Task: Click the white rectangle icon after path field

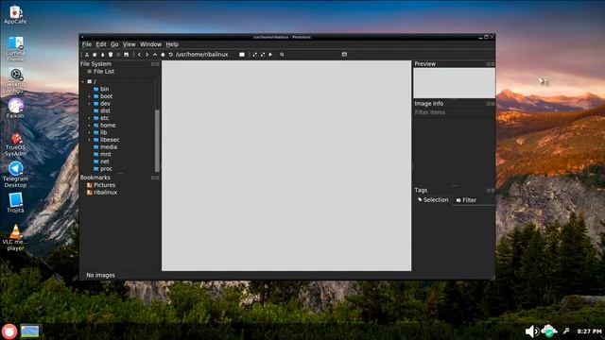Action: click(x=242, y=55)
